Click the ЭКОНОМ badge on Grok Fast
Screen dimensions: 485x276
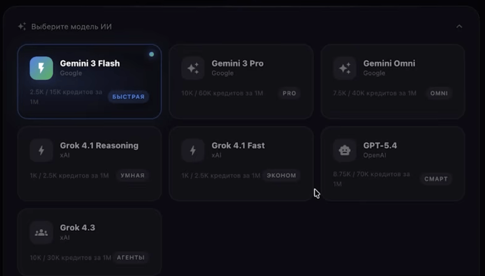[x=281, y=176]
